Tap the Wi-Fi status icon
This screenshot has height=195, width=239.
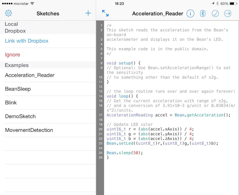coord(32,3)
